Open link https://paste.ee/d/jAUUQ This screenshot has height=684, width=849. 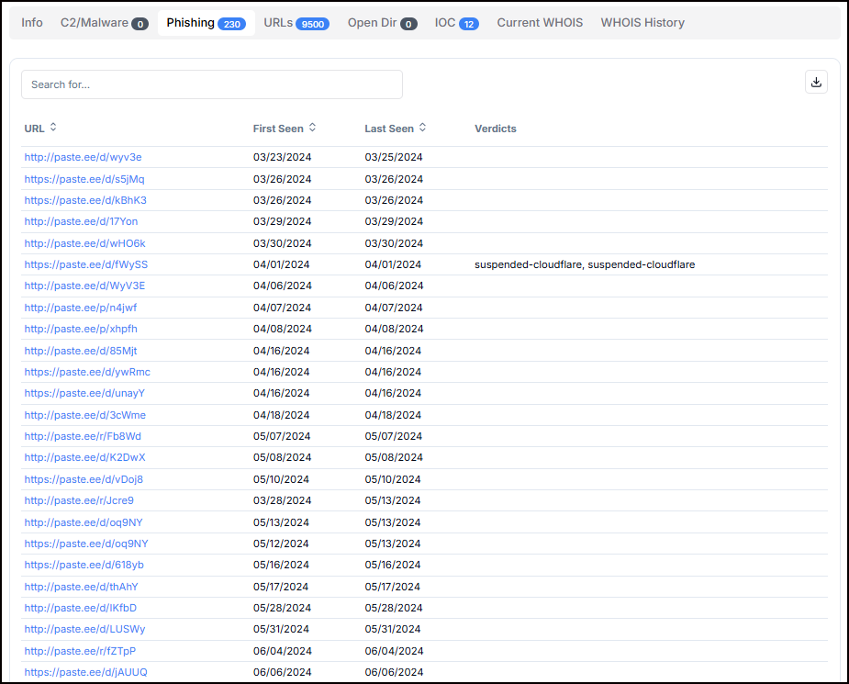pyautogui.click(x=85, y=671)
